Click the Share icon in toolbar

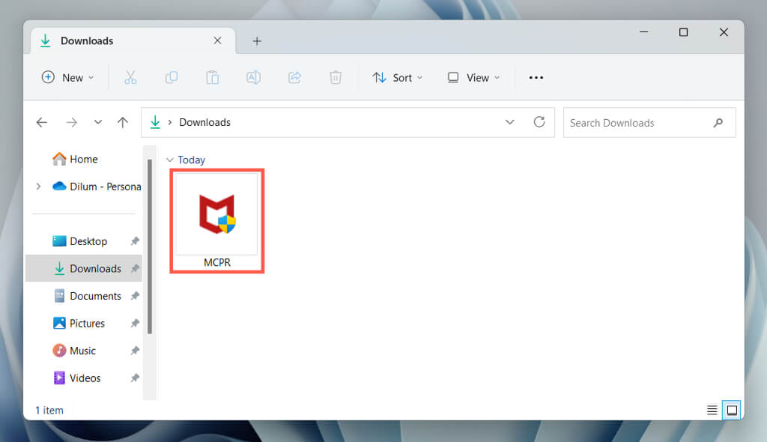294,77
